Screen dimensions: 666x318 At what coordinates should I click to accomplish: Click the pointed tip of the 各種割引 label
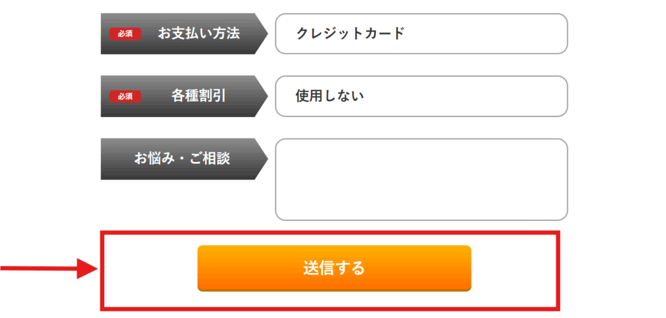click(263, 96)
